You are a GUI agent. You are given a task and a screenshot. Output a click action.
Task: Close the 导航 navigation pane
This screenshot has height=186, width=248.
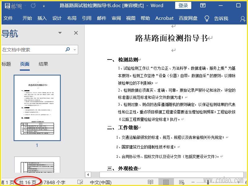(x=76, y=33)
